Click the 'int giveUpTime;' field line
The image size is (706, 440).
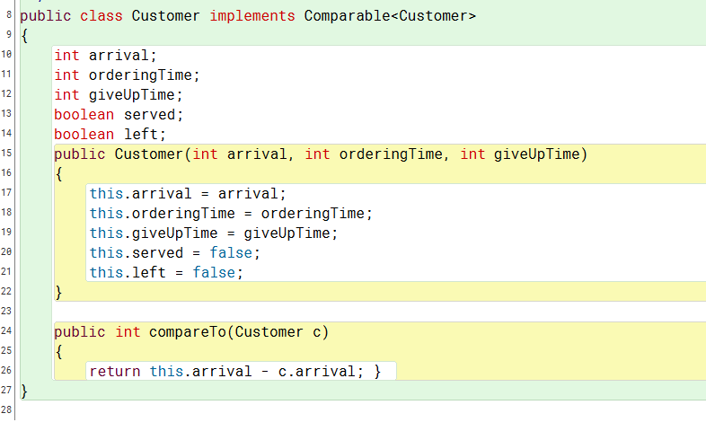point(119,95)
